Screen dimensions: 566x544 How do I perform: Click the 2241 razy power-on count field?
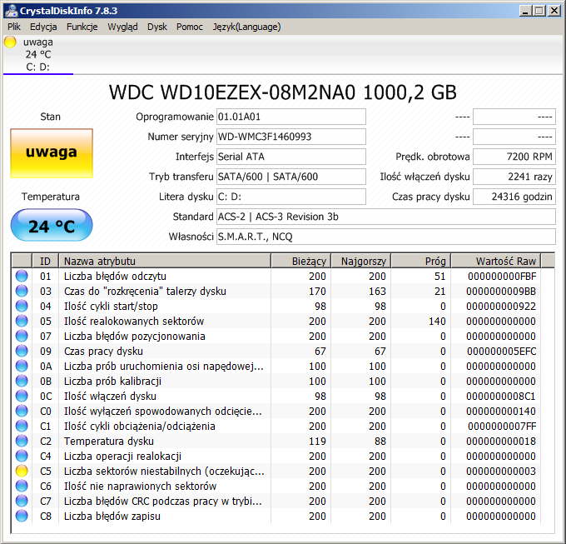514,177
